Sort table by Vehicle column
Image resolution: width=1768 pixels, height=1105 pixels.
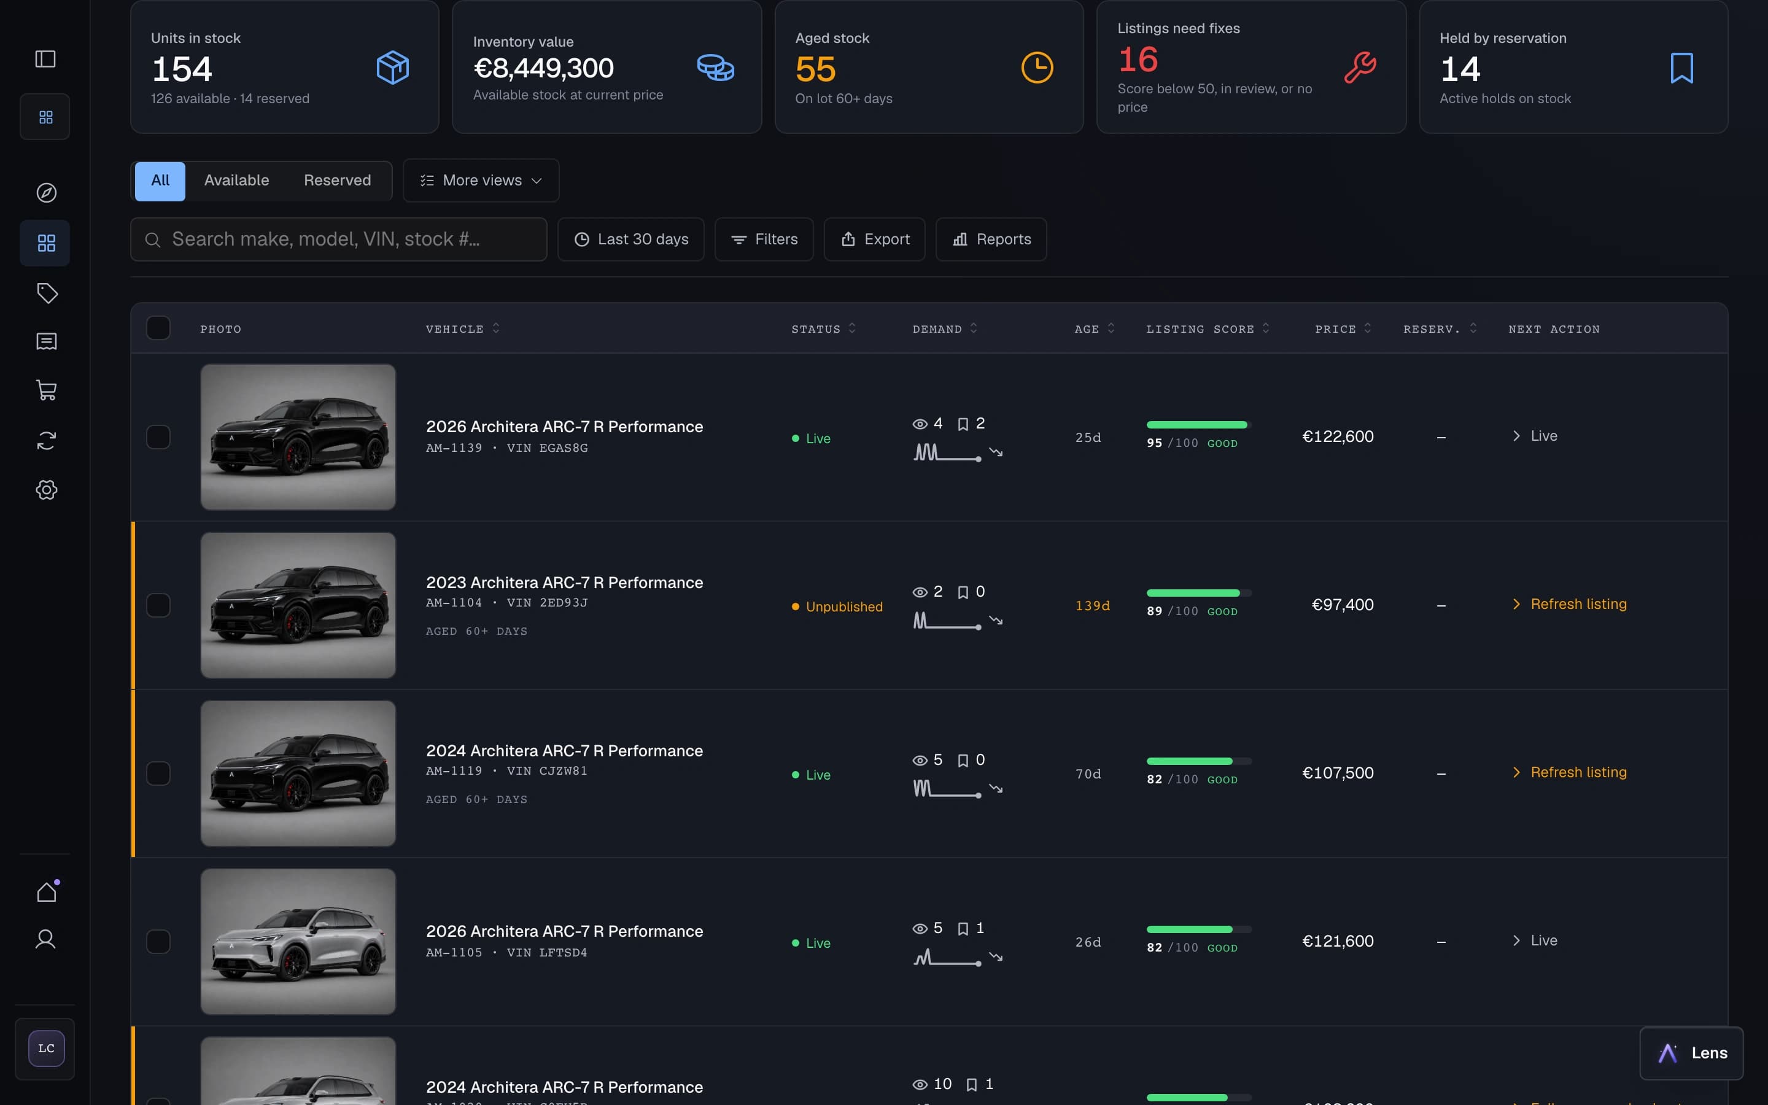click(463, 329)
